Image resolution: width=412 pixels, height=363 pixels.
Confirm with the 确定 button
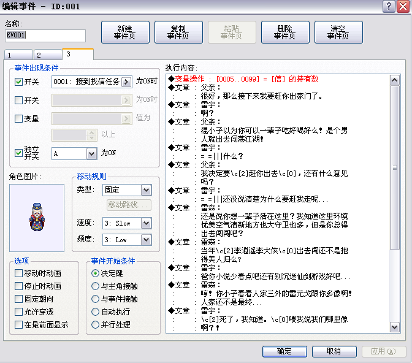coord(284,351)
